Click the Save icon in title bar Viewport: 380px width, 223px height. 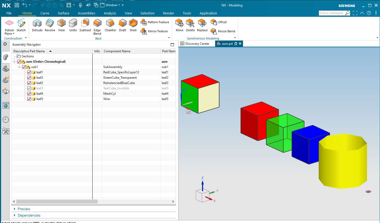click(17, 5)
